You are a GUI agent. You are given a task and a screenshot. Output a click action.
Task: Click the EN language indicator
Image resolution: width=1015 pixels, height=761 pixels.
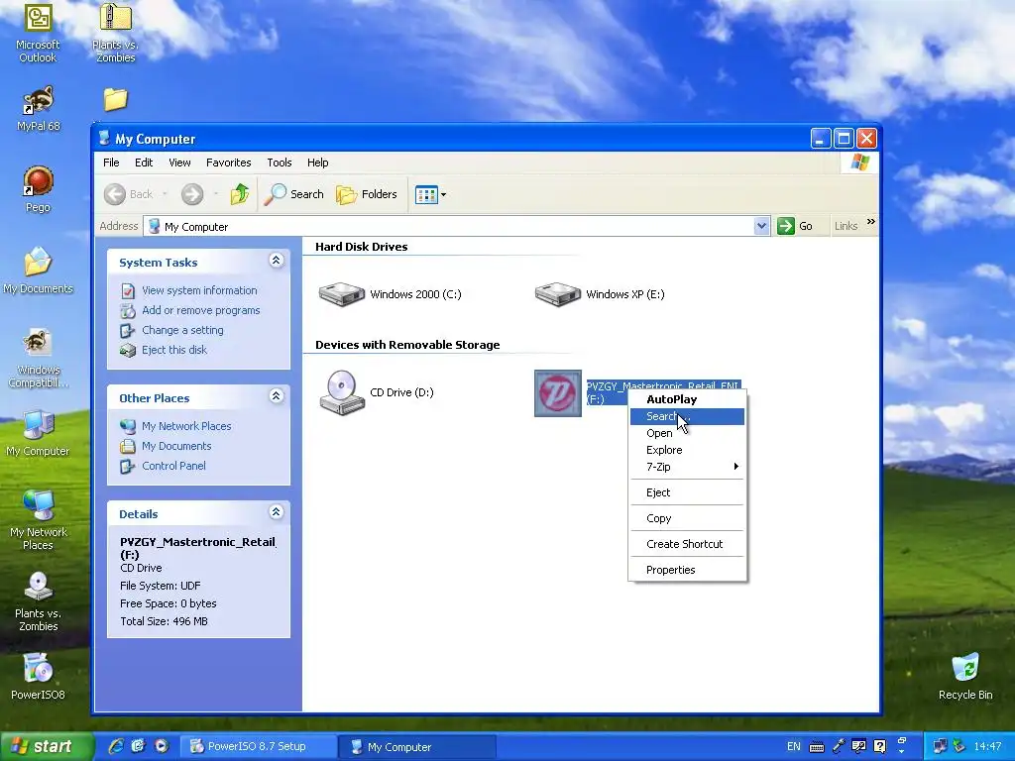pos(794,746)
